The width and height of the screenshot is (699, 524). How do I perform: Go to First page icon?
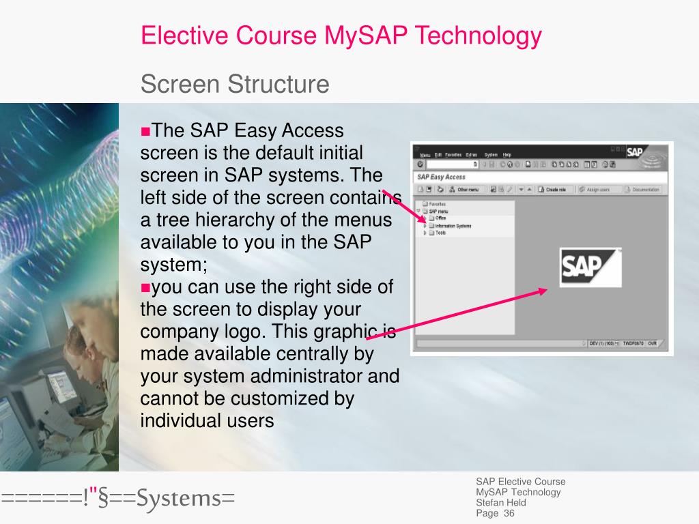pyautogui.click(x=554, y=164)
